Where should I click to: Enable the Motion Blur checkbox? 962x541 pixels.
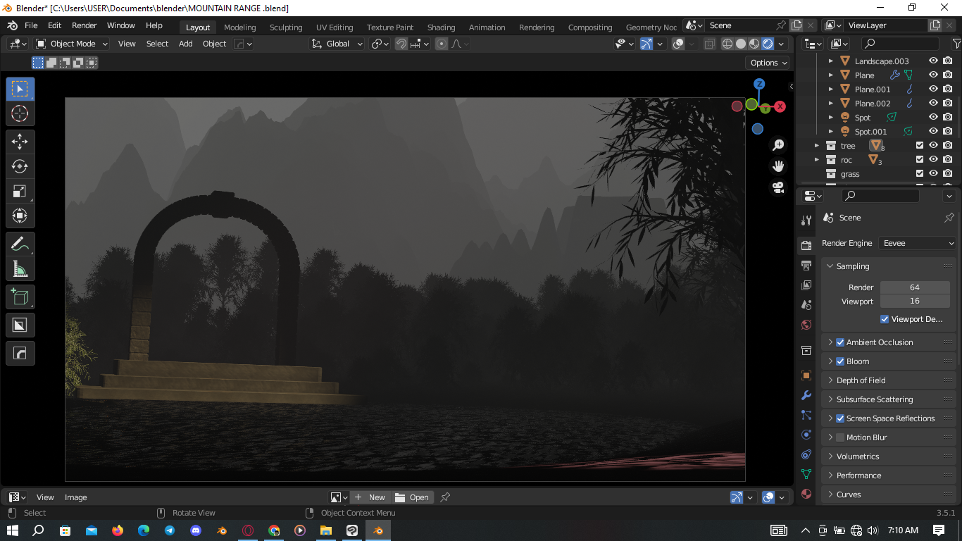(840, 437)
